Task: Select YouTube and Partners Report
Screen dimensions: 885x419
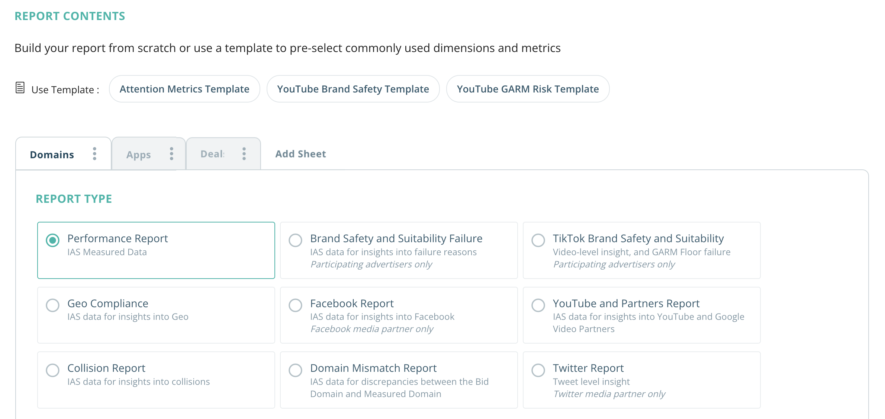Action: [538, 305]
